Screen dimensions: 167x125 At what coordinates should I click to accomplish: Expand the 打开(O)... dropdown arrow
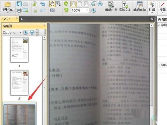[x=8, y=13]
